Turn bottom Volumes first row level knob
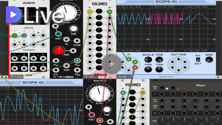This screenshot has width=222, height=125. click(132, 92)
